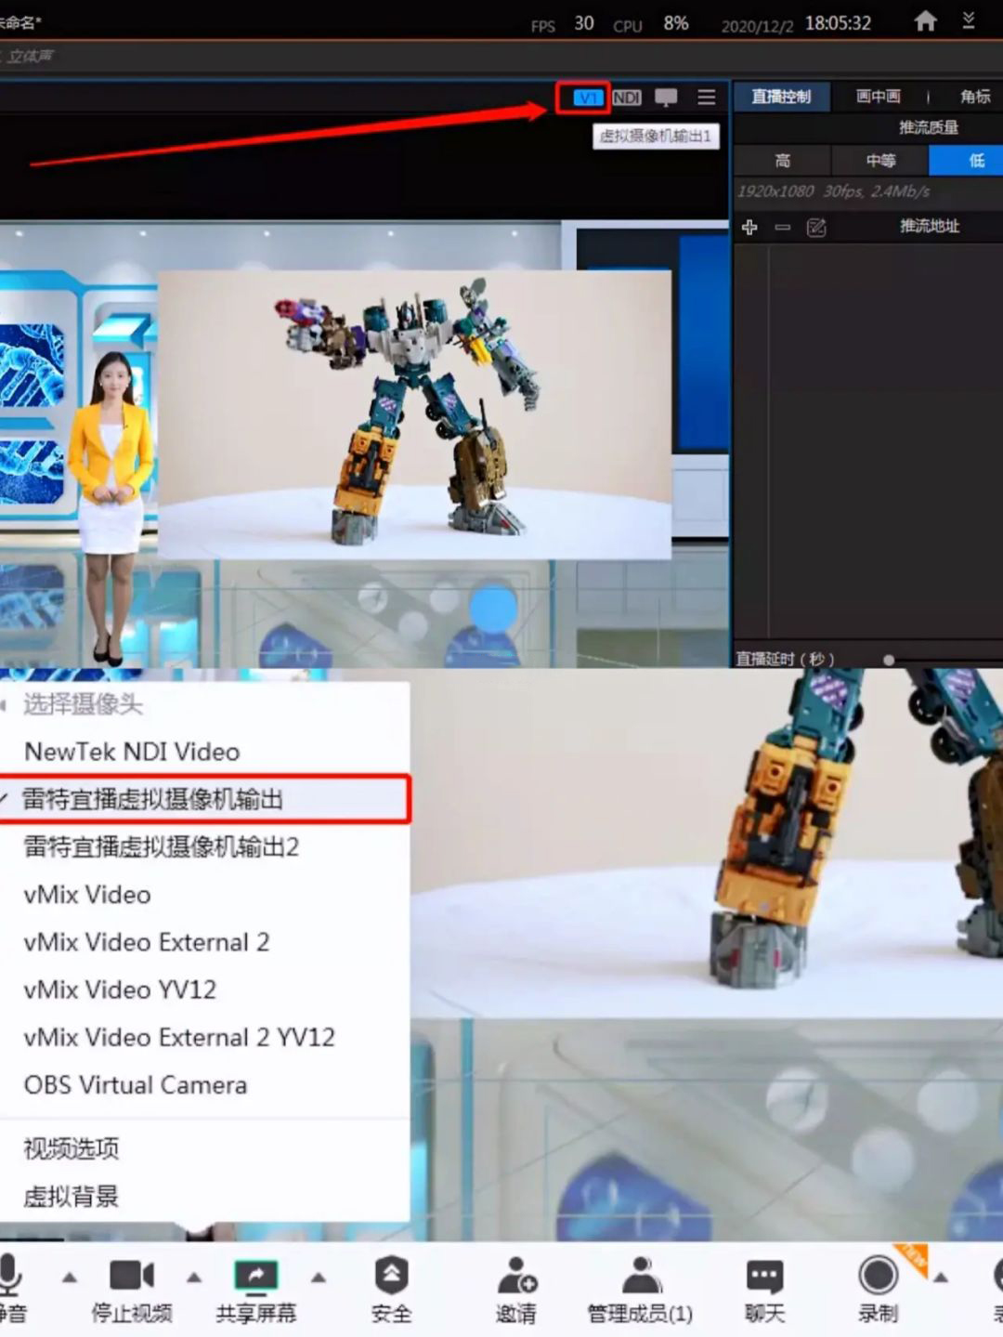Select 中等 streaming quality

tap(880, 161)
